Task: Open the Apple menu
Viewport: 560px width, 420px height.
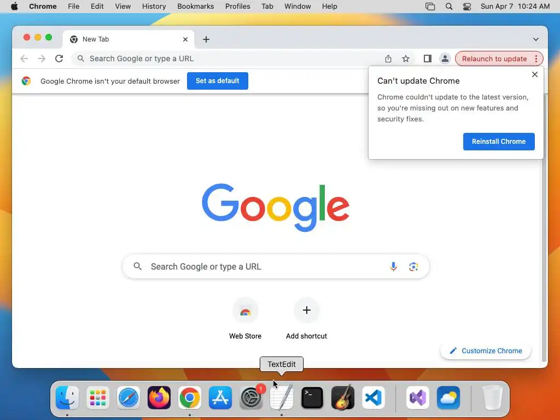Action: (x=14, y=6)
